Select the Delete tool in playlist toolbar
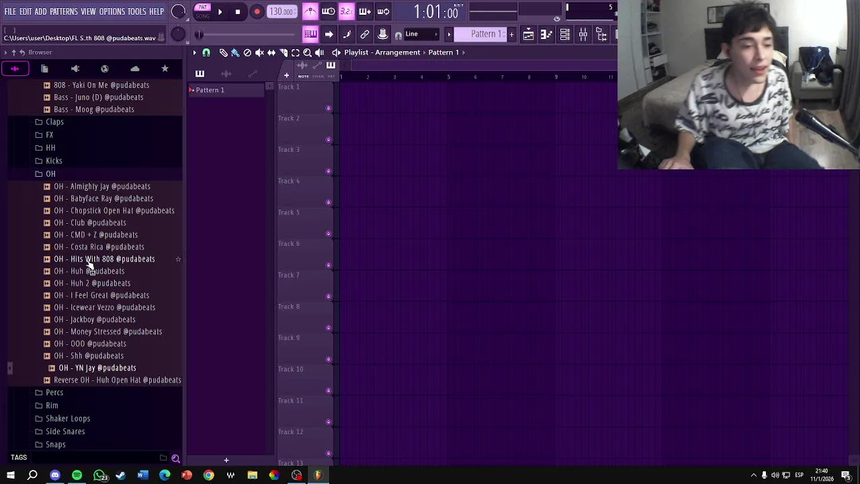Viewport: 860px width, 484px height. (247, 52)
